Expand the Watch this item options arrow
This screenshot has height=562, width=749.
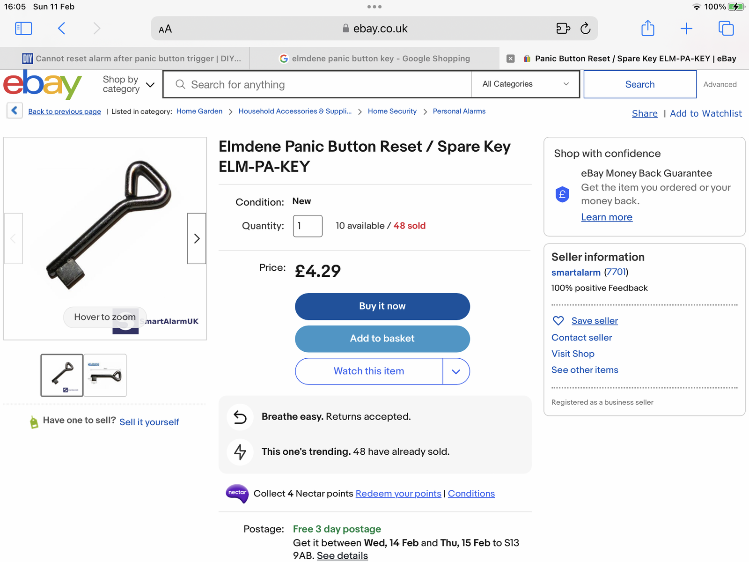pos(456,371)
